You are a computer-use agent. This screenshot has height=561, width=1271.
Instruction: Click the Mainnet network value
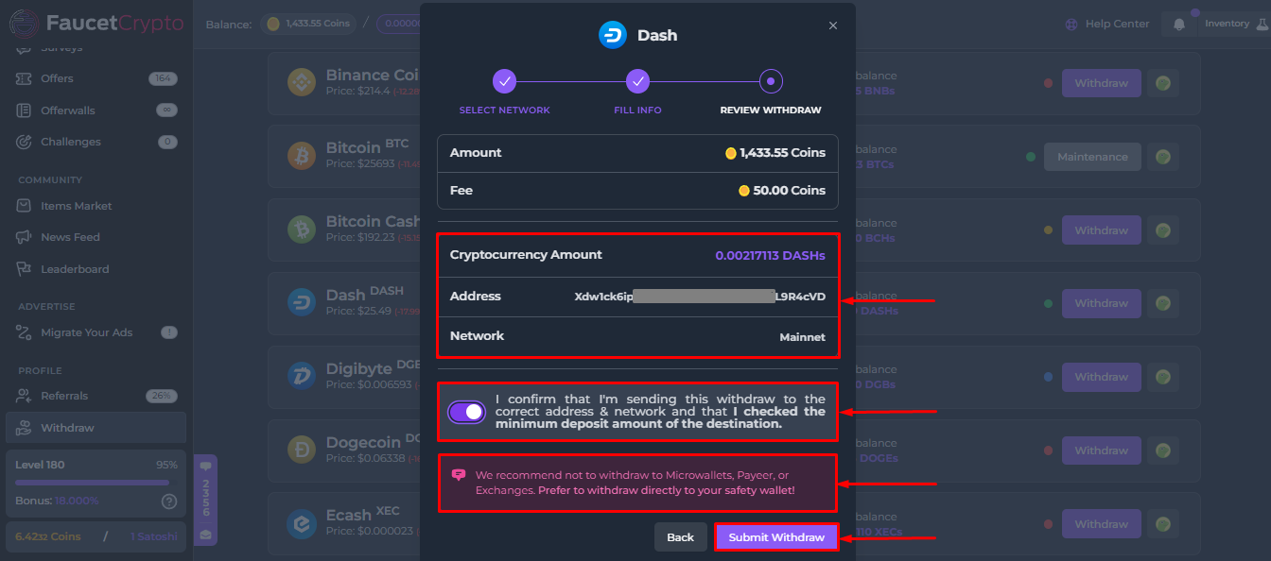tap(802, 337)
